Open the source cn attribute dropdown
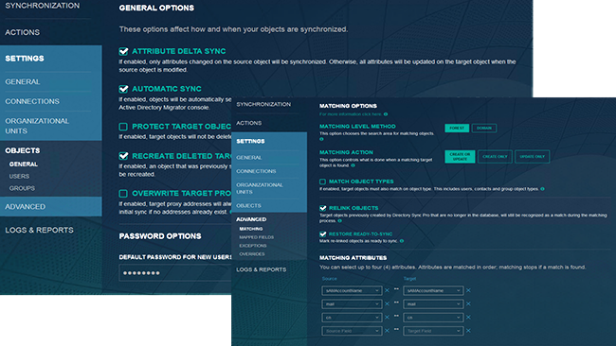616x346 pixels. click(x=352, y=318)
